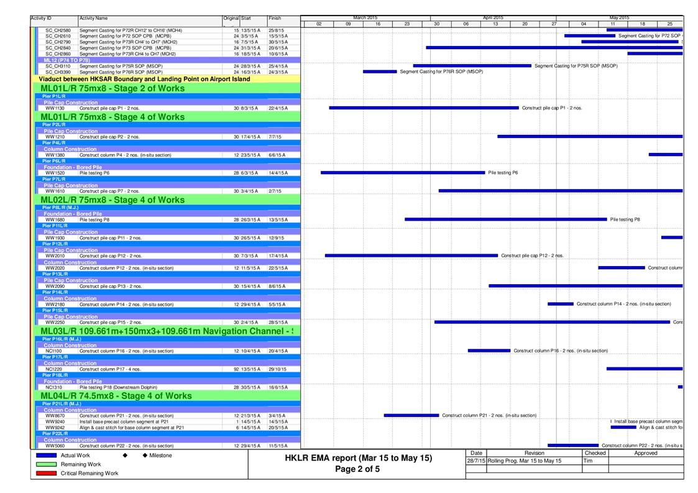Viewport: 698px width, 493px height.
Task: Select the ML01L/R 75mx8 Stage 2 group
Action: [167, 88]
